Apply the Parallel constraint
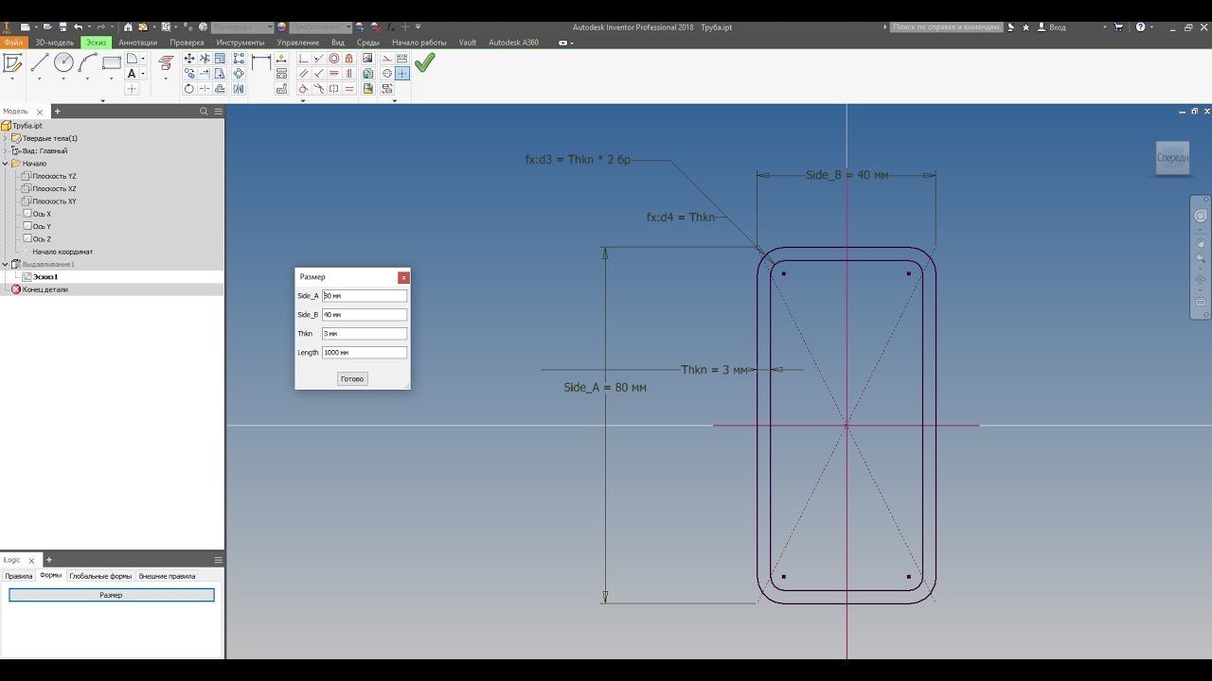This screenshot has height=681, width=1212. [303, 73]
